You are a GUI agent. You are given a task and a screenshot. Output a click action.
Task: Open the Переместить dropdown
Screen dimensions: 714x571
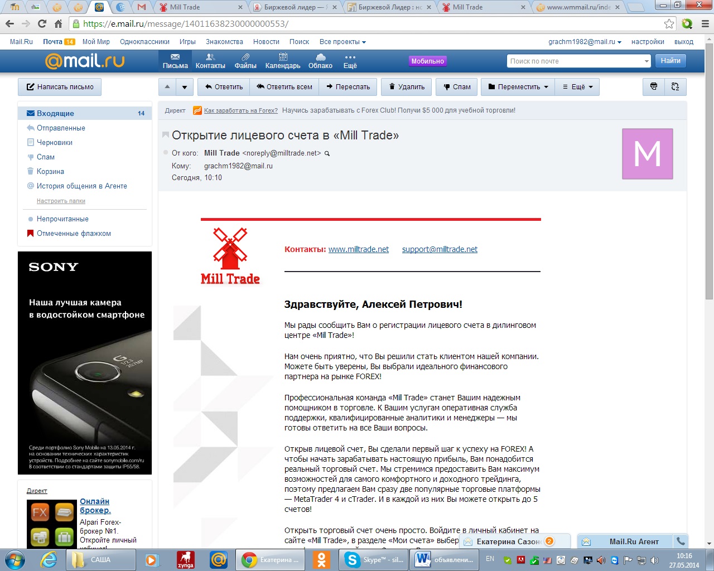[518, 86]
